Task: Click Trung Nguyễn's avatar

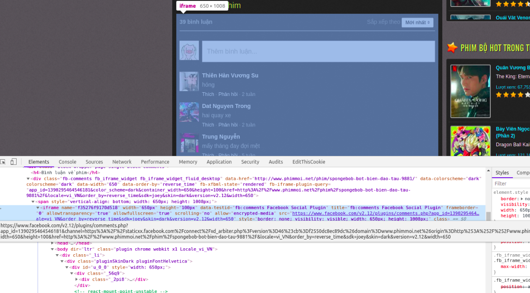Action: click(189, 143)
